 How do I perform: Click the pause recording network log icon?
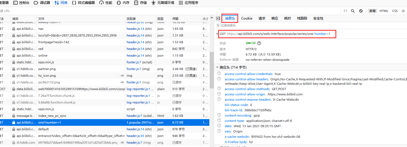tap(345, 11)
